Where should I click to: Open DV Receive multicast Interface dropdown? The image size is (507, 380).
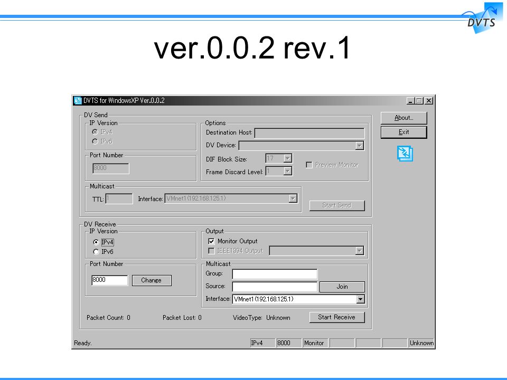tap(361, 299)
